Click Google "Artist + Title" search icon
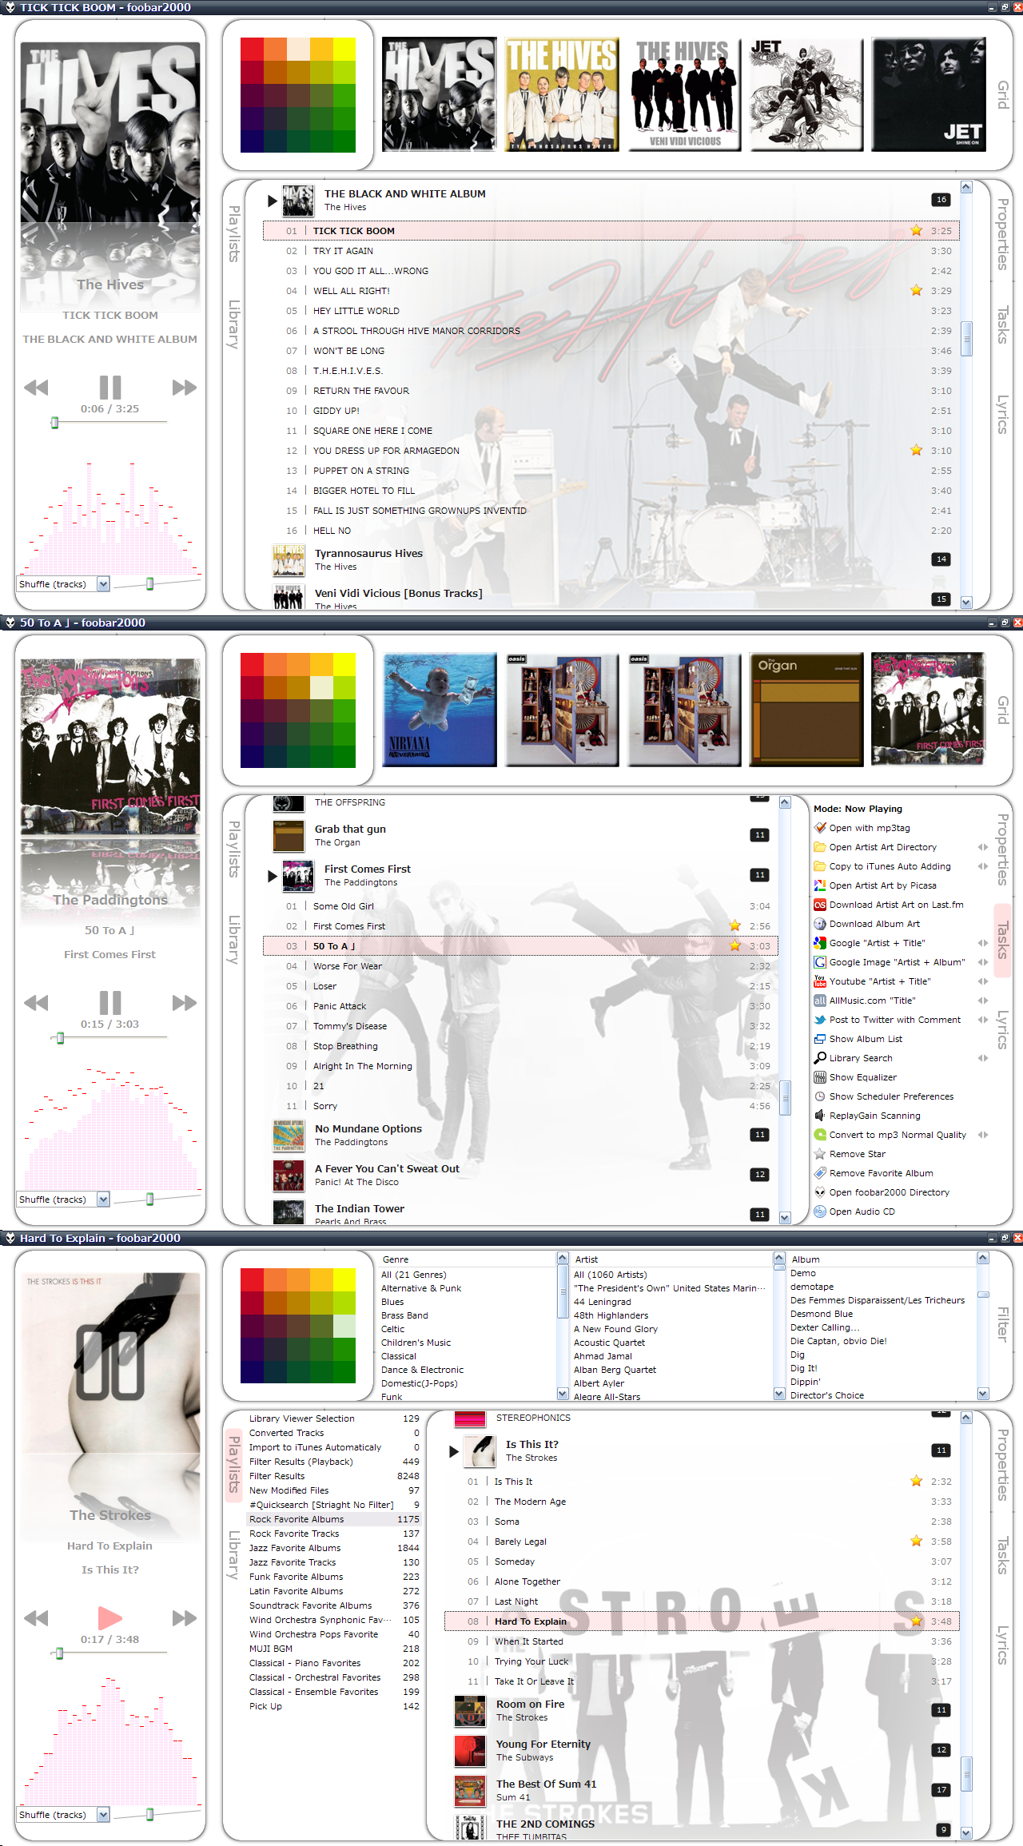The height and width of the screenshot is (1846, 1023). [x=819, y=943]
